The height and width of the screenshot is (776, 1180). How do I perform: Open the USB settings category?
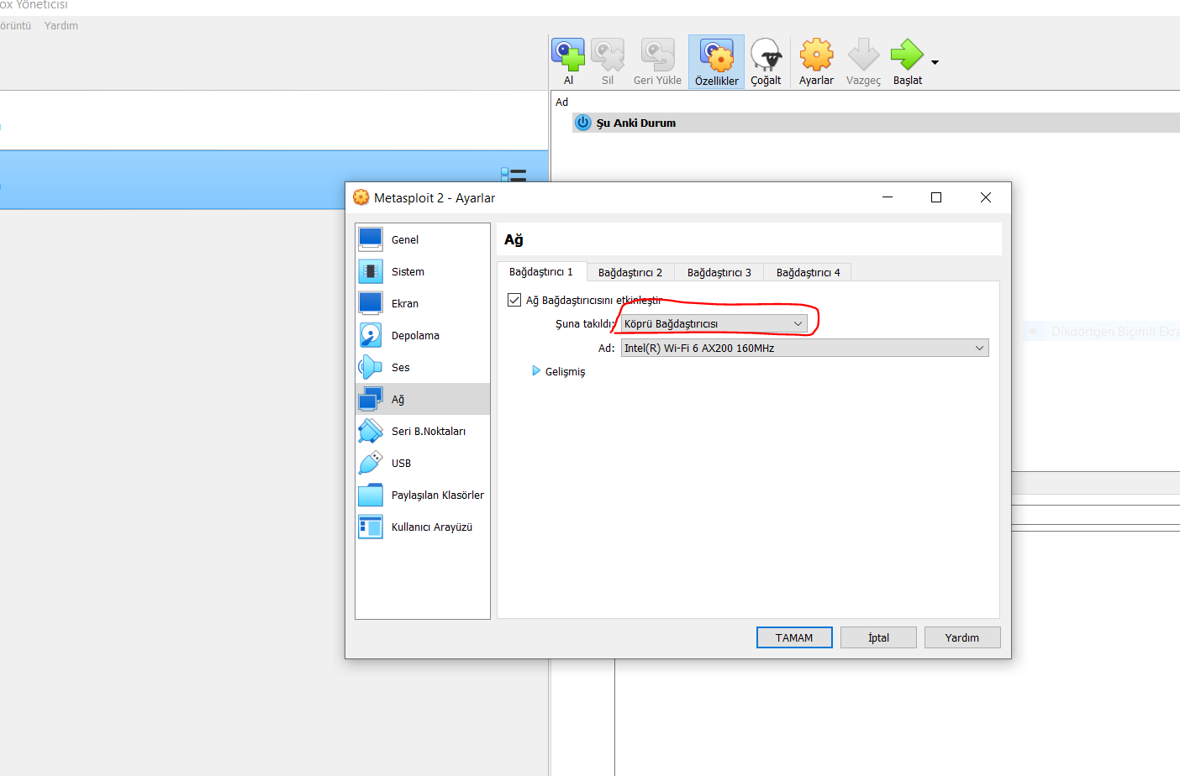423,463
